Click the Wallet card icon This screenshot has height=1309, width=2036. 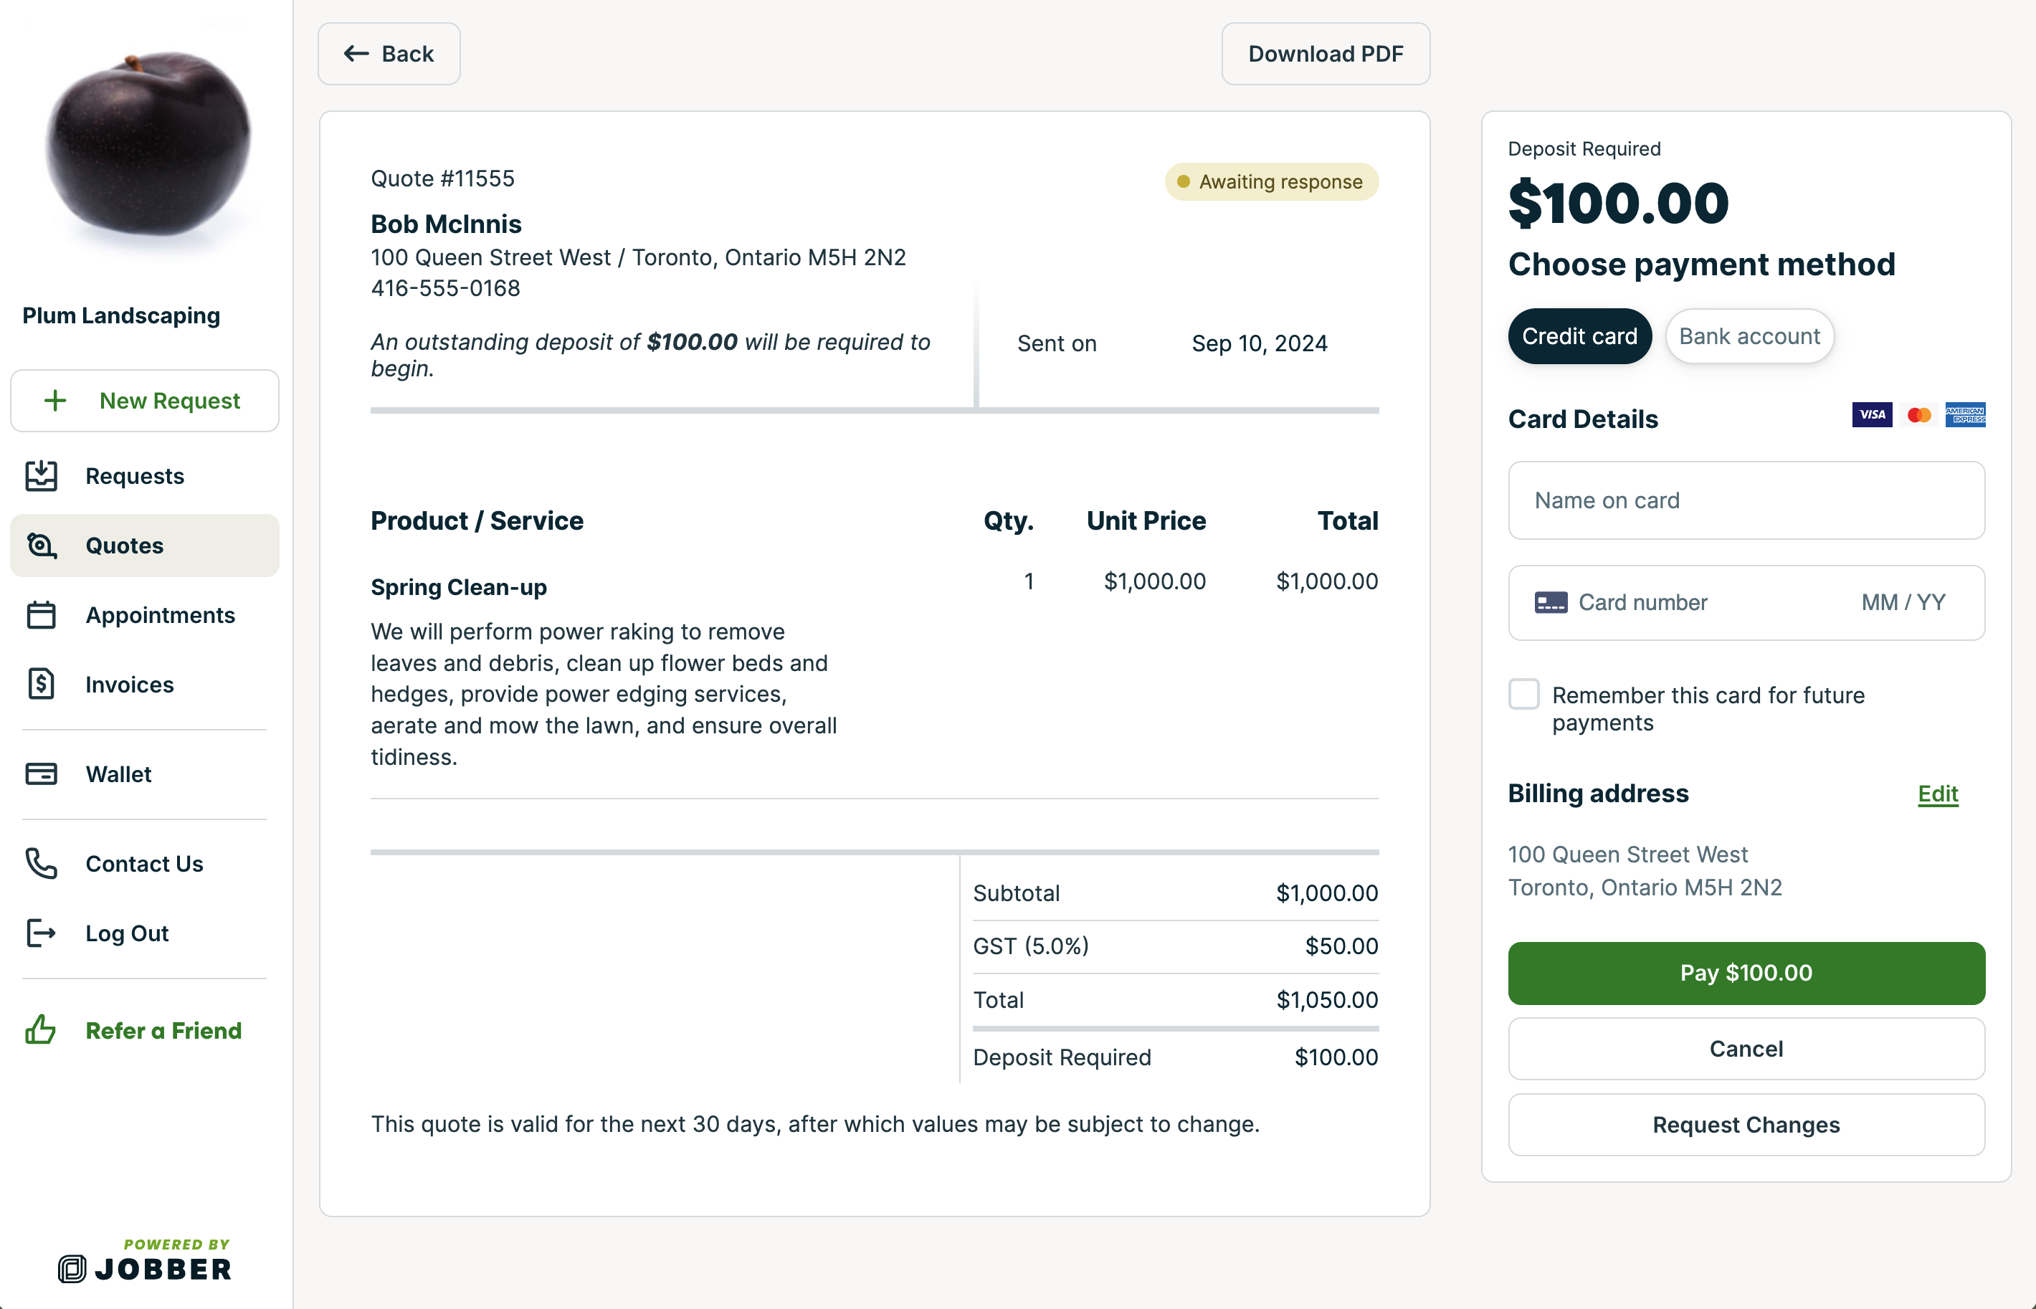(41, 774)
